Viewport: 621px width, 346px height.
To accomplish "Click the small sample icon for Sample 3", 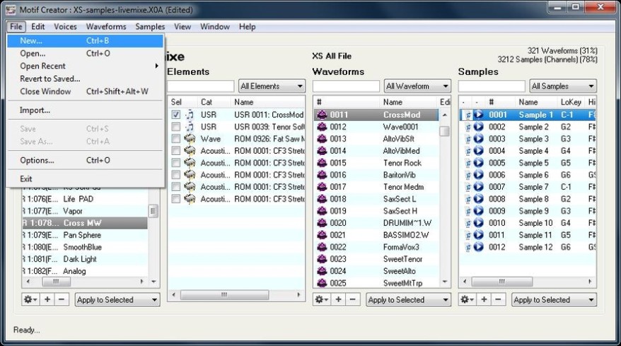I will pos(468,139).
